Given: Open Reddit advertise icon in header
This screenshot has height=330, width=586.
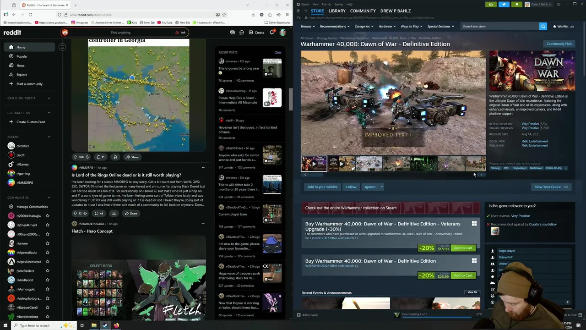Looking at the screenshot, I should click(x=233, y=33).
